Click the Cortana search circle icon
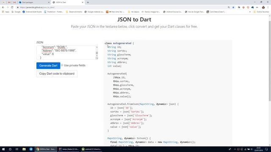Screen dimensions: 271x152 pyautogui.click(x=10, y=149)
